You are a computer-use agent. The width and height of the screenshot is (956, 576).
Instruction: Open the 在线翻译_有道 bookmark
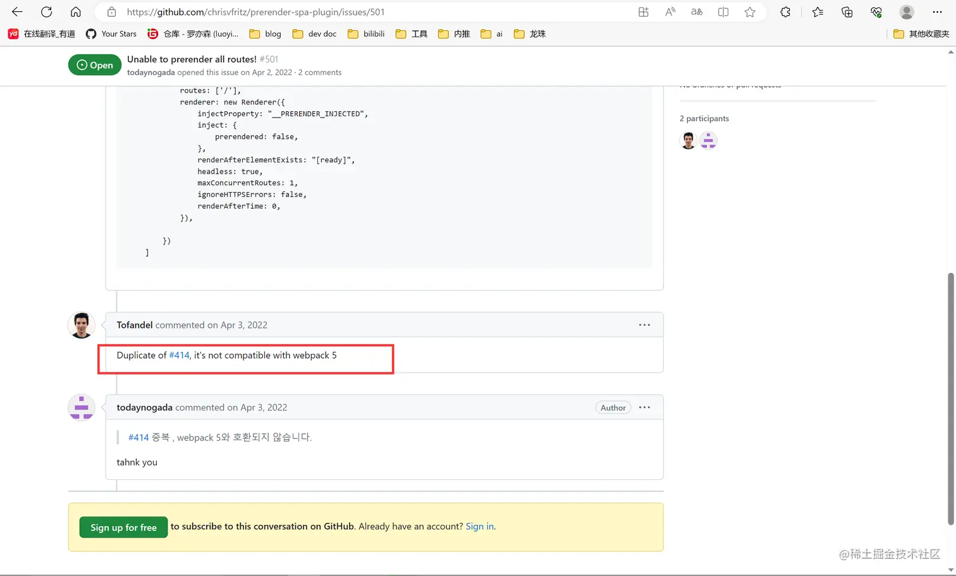[41, 34]
